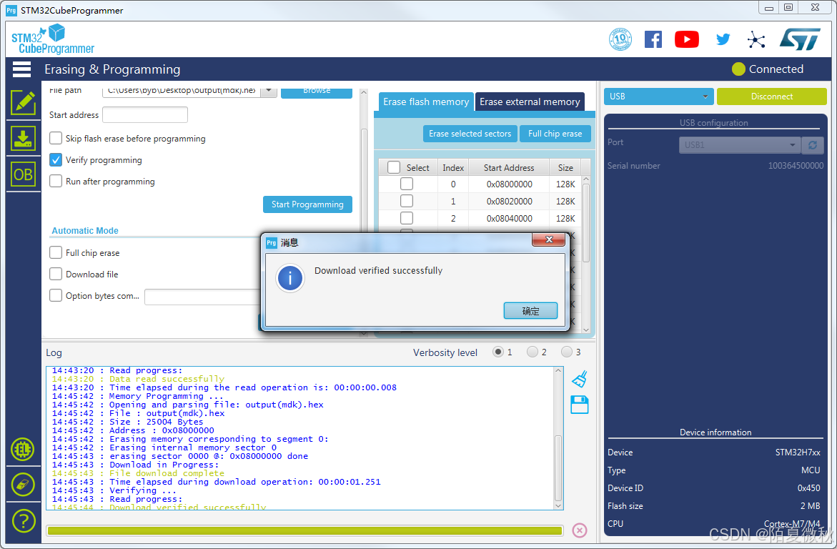Click 0x08020000 address cell
The width and height of the screenshot is (837, 549).
click(x=509, y=201)
